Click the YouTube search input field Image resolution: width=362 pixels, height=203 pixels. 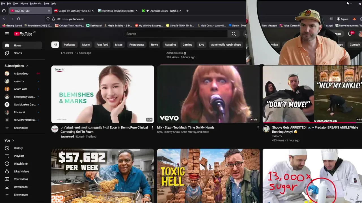(175, 34)
